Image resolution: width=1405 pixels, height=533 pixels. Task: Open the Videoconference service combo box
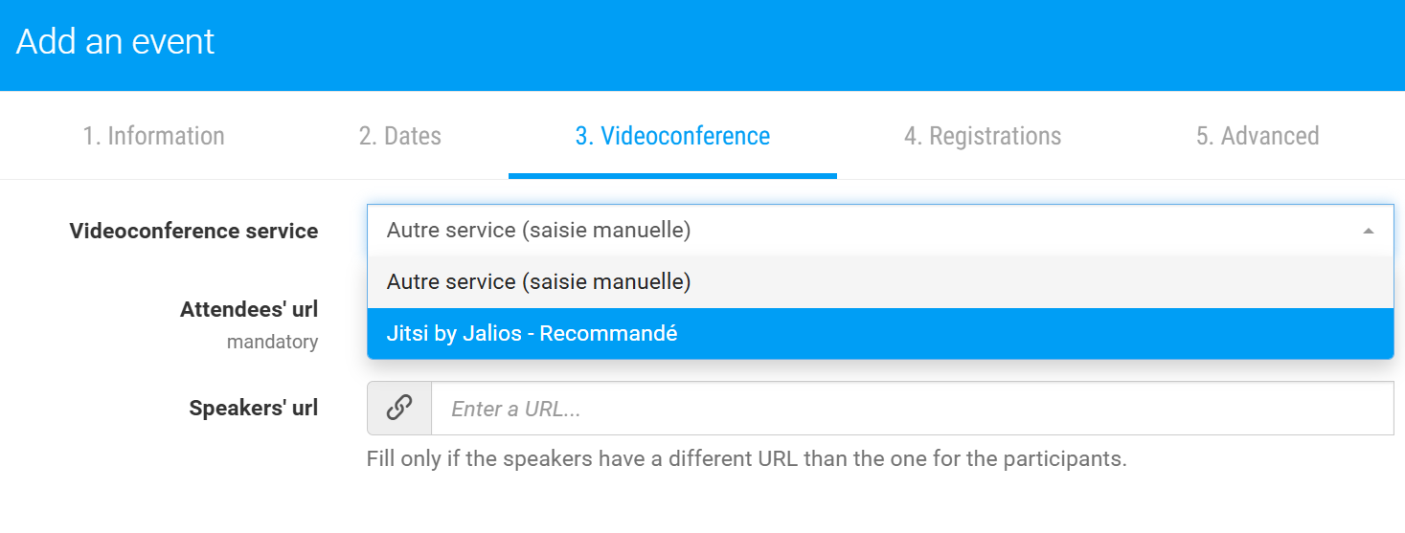pyautogui.click(x=880, y=231)
